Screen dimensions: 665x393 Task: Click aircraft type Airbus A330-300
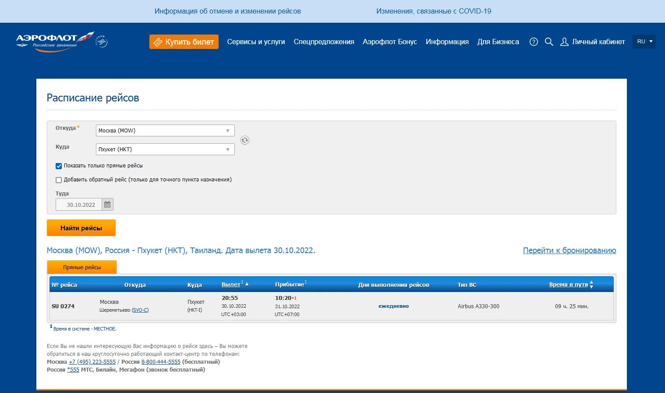tap(478, 306)
